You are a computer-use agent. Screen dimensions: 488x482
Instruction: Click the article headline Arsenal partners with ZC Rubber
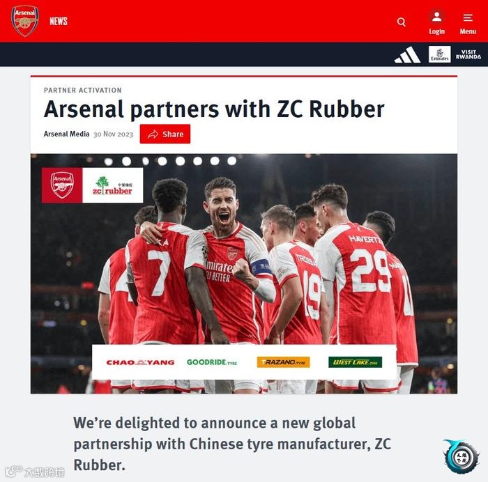pyautogui.click(x=214, y=109)
